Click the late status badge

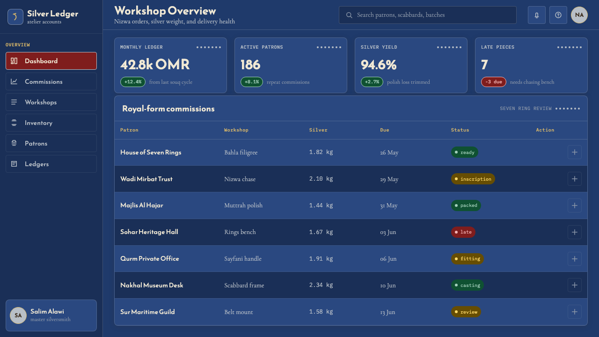coord(463,232)
